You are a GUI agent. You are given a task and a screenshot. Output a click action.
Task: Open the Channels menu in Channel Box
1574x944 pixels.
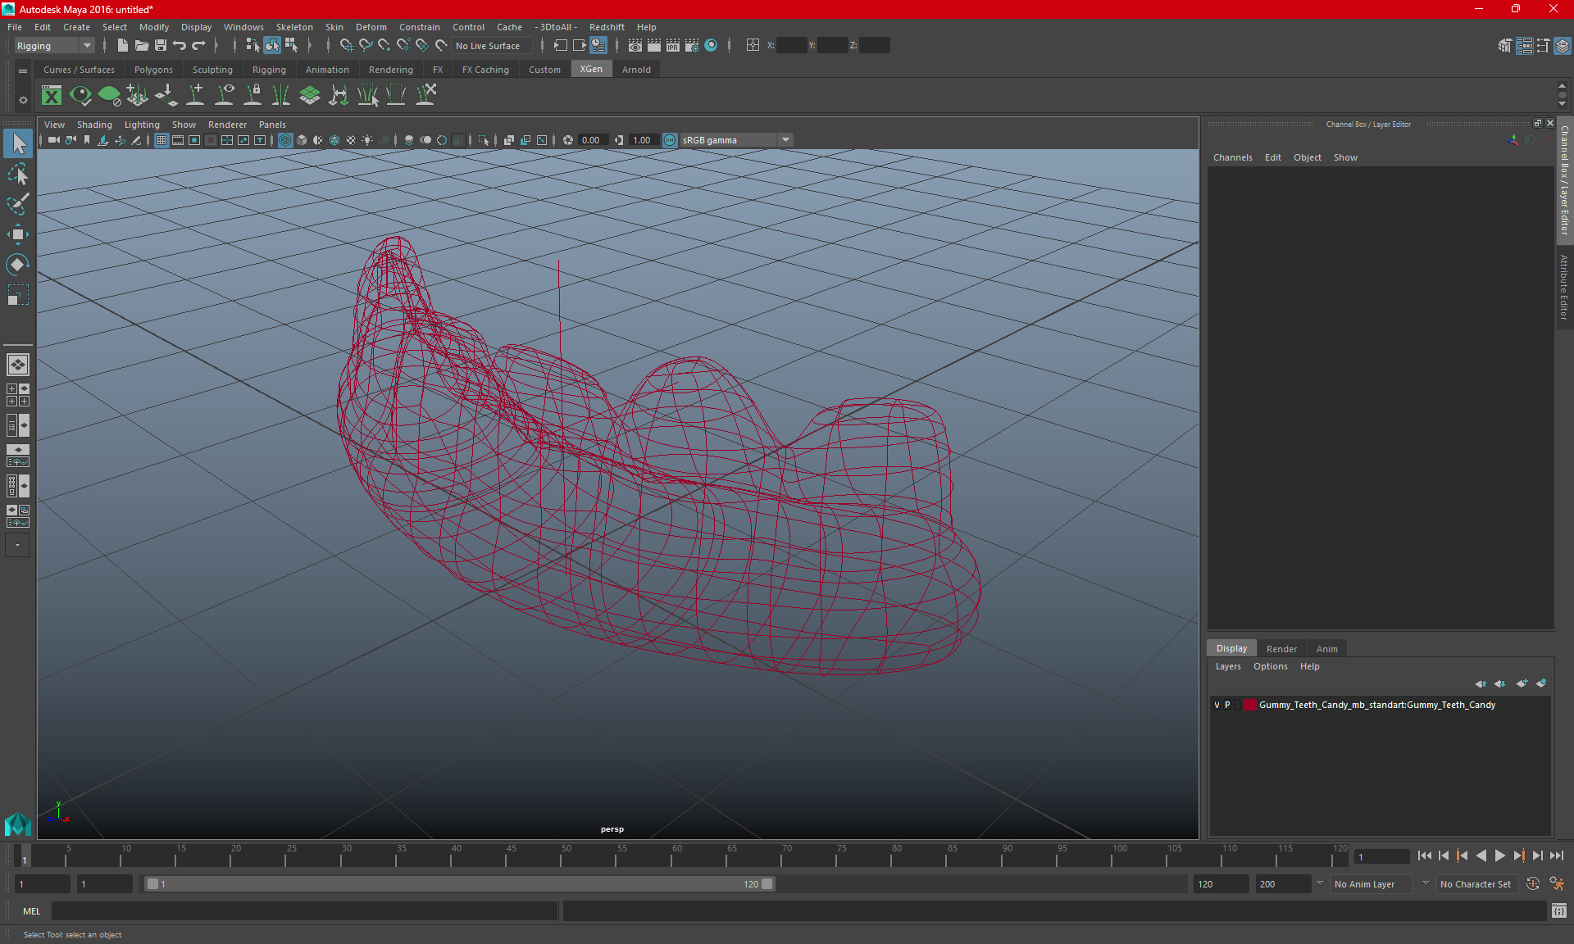point(1232,157)
